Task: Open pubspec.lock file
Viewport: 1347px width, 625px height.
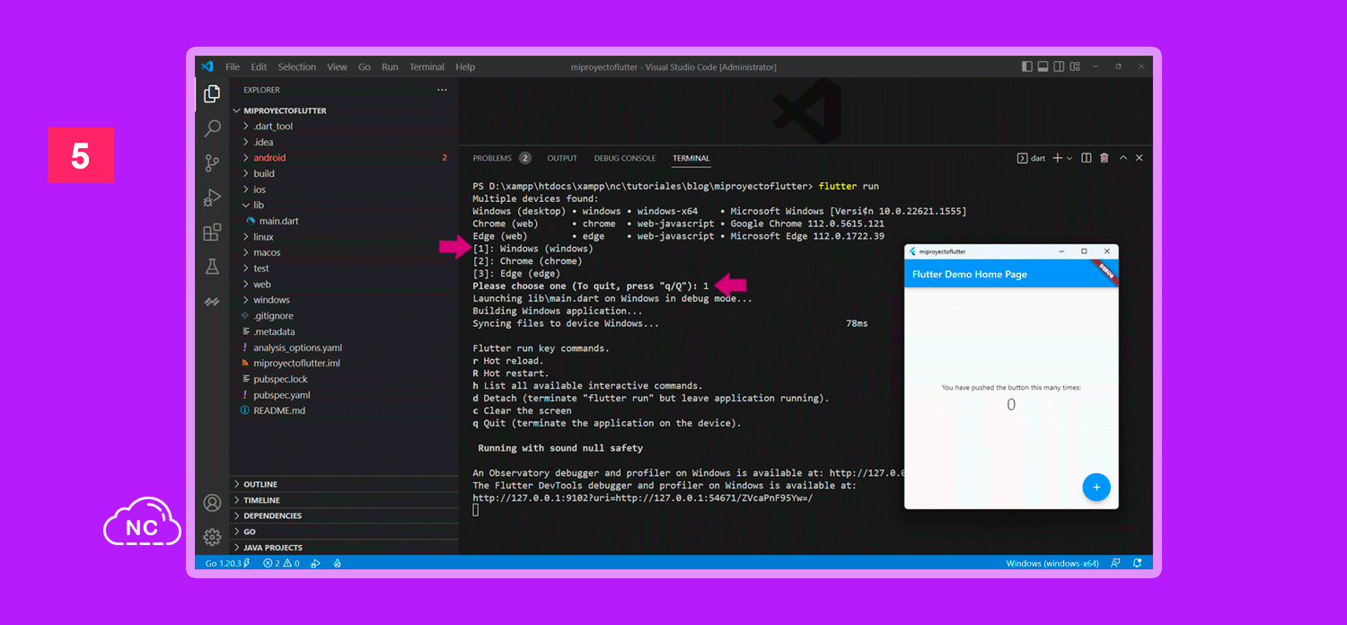Action: pyautogui.click(x=280, y=379)
